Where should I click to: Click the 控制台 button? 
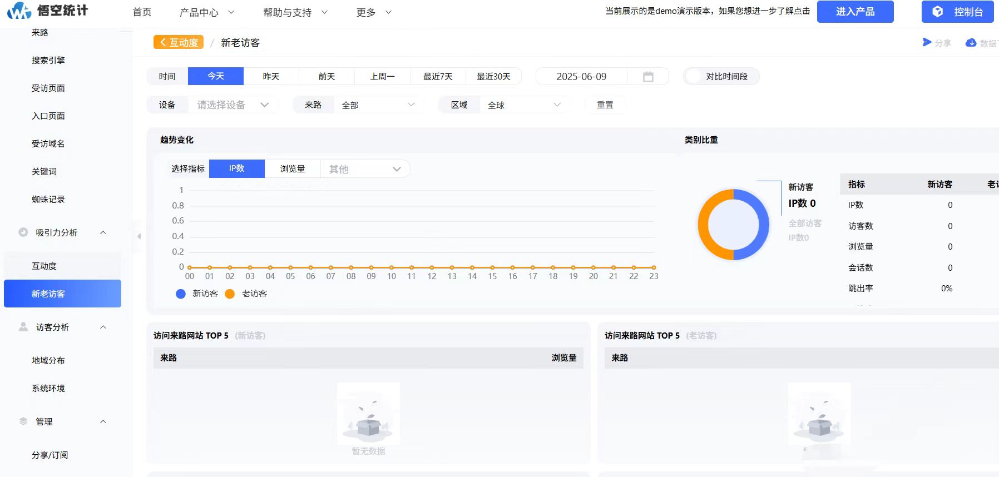click(x=958, y=12)
